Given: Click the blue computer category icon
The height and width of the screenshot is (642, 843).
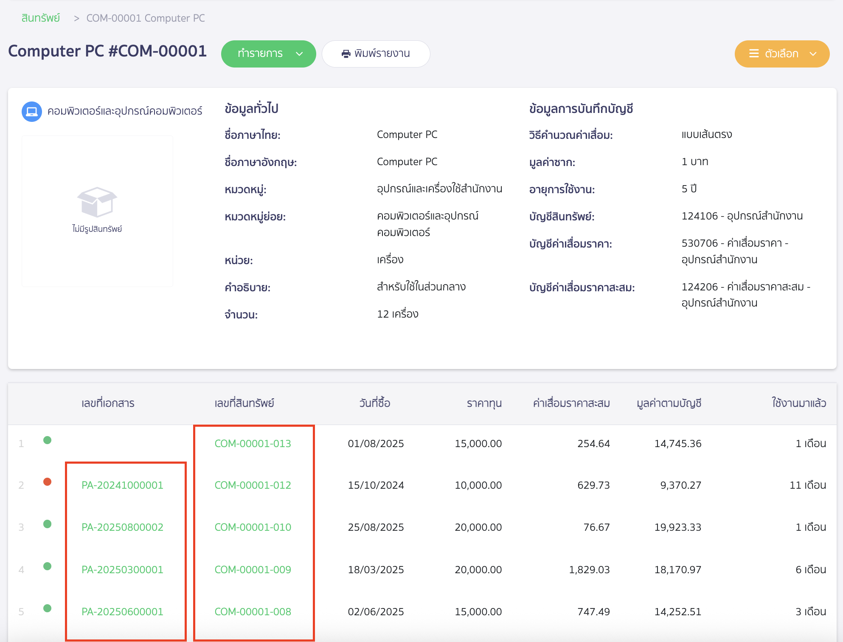Looking at the screenshot, I should click(32, 111).
